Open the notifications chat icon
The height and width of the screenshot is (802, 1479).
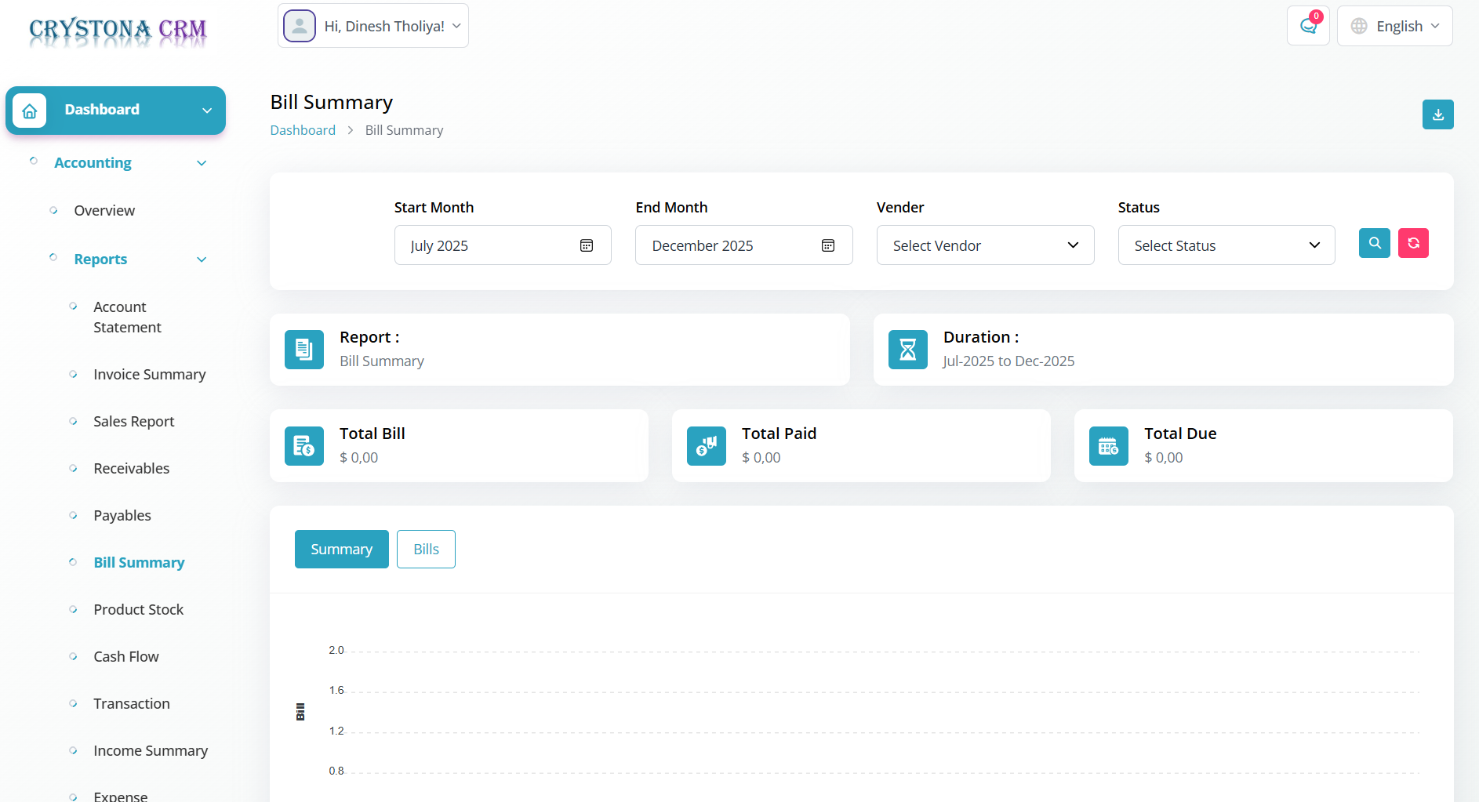click(1307, 26)
